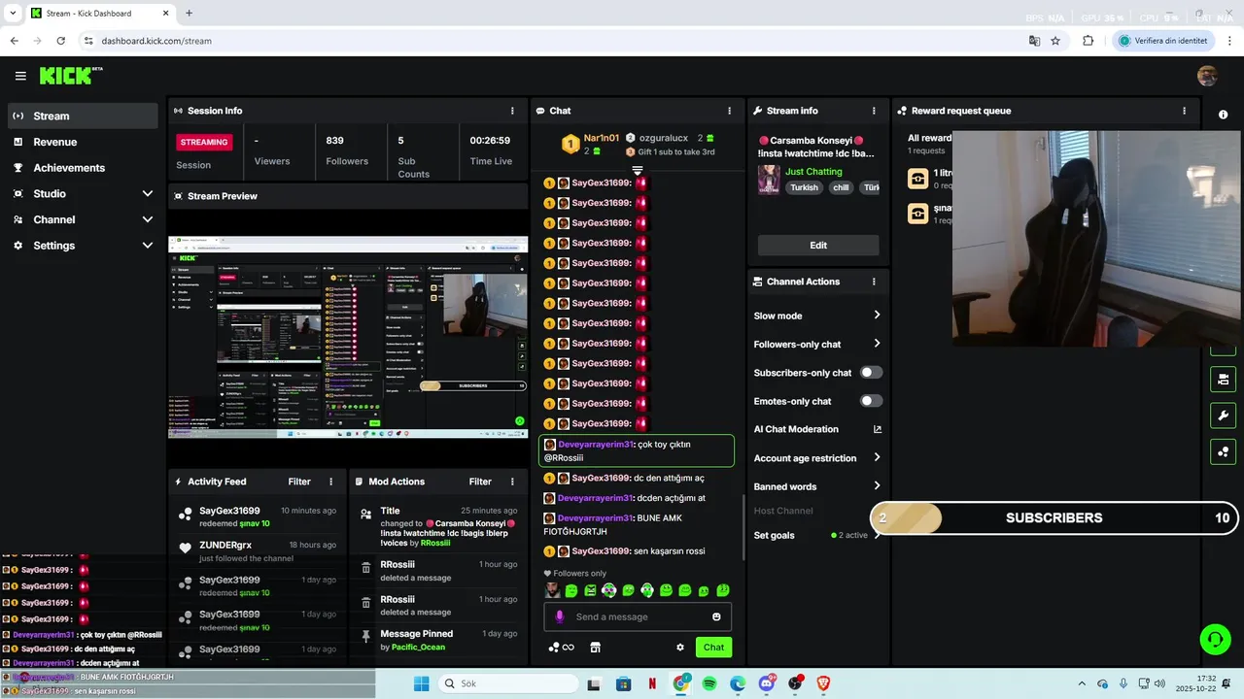Click the first green emote next to the avatar
Screen dimensions: 1244x699
pos(571,590)
